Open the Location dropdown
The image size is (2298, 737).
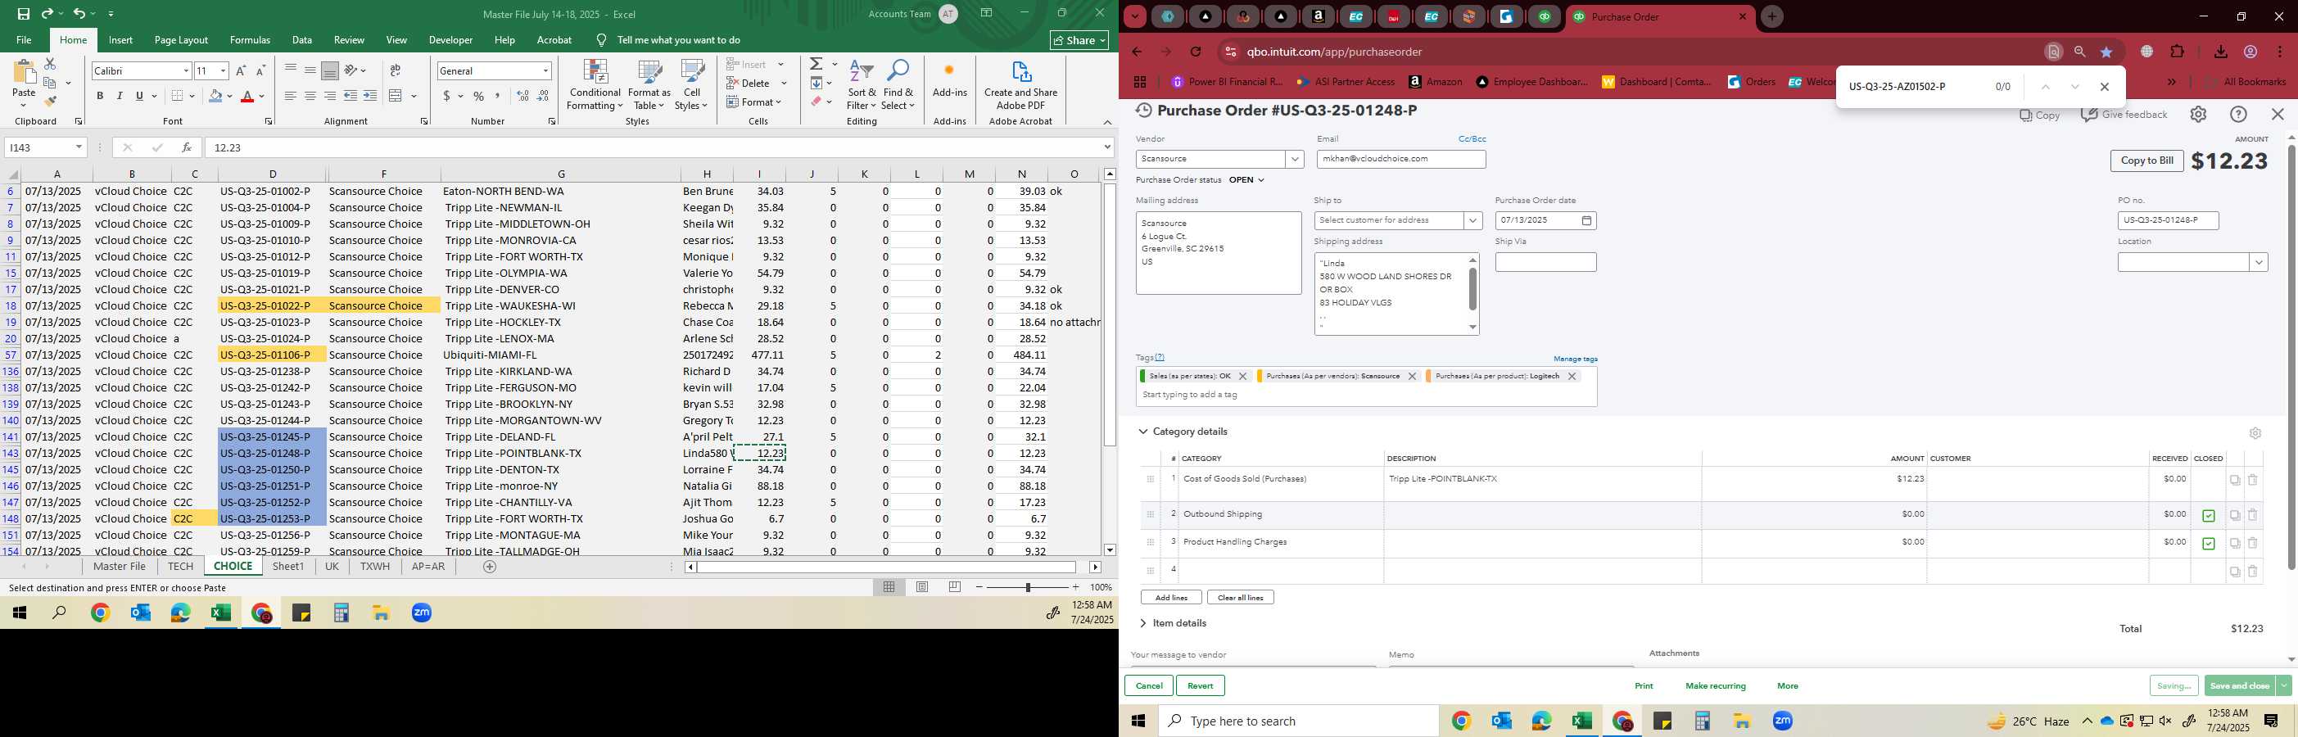2258,262
